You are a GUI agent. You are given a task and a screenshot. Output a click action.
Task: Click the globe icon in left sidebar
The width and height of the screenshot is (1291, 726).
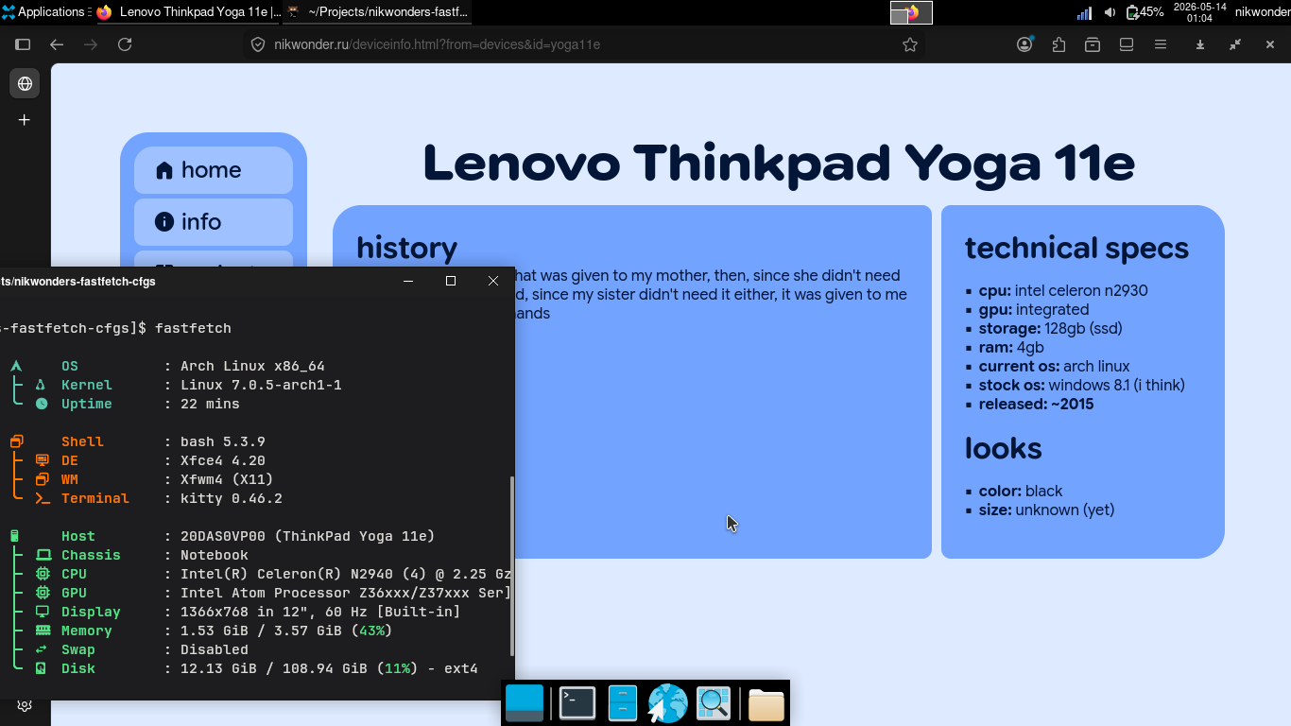[25, 83]
